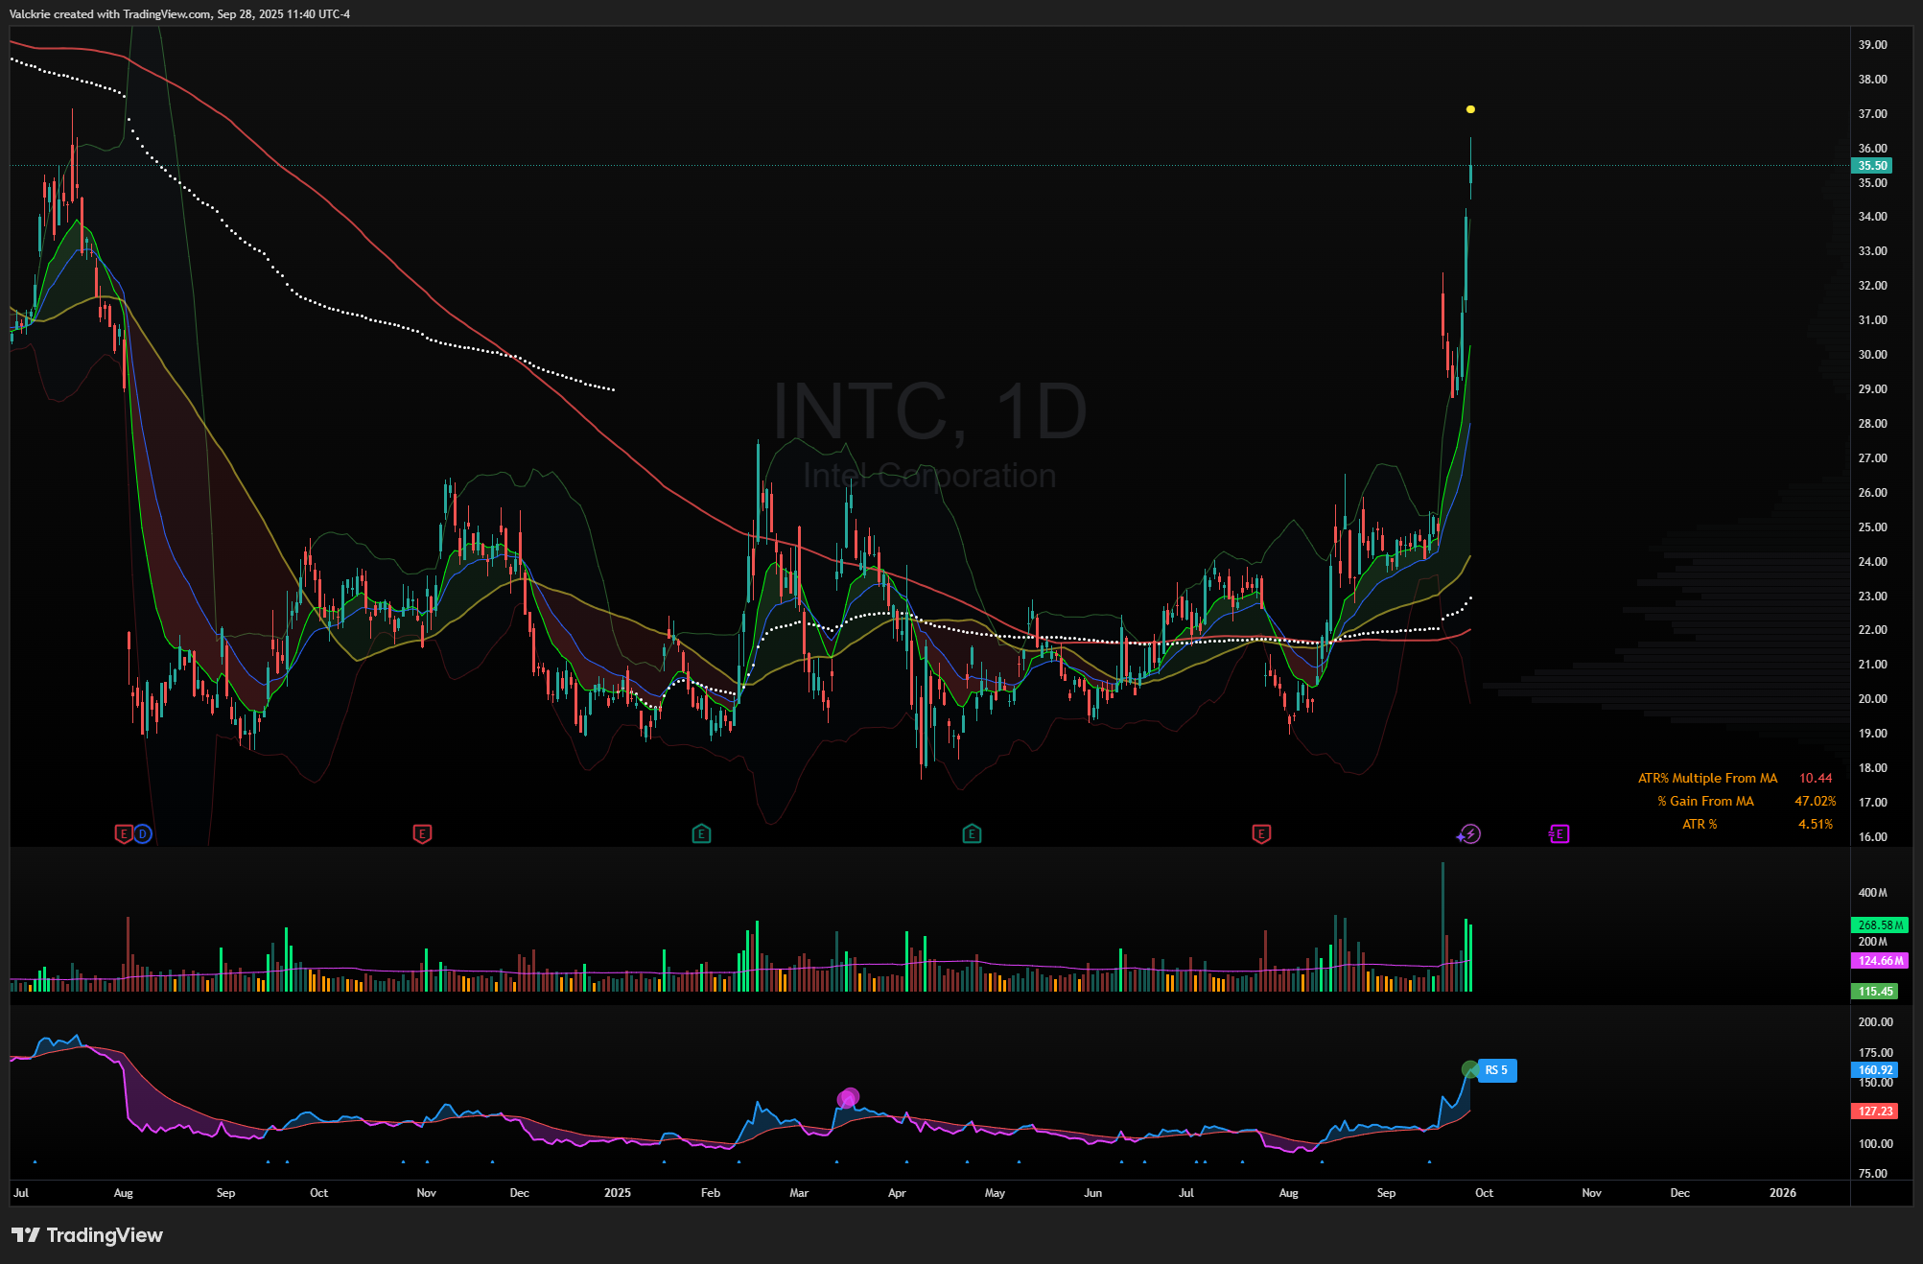Image resolution: width=1923 pixels, height=1264 pixels.
Task: Click red earnings E marker near August 2024
Action: point(123,834)
